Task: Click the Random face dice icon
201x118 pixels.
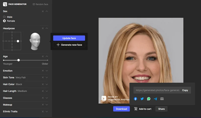Action: coord(34,4)
